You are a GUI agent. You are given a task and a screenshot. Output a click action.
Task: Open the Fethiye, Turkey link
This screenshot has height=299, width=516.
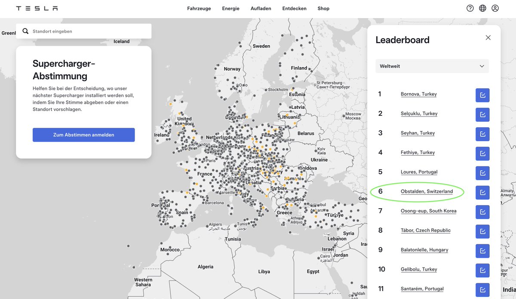click(x=418, y=152)
